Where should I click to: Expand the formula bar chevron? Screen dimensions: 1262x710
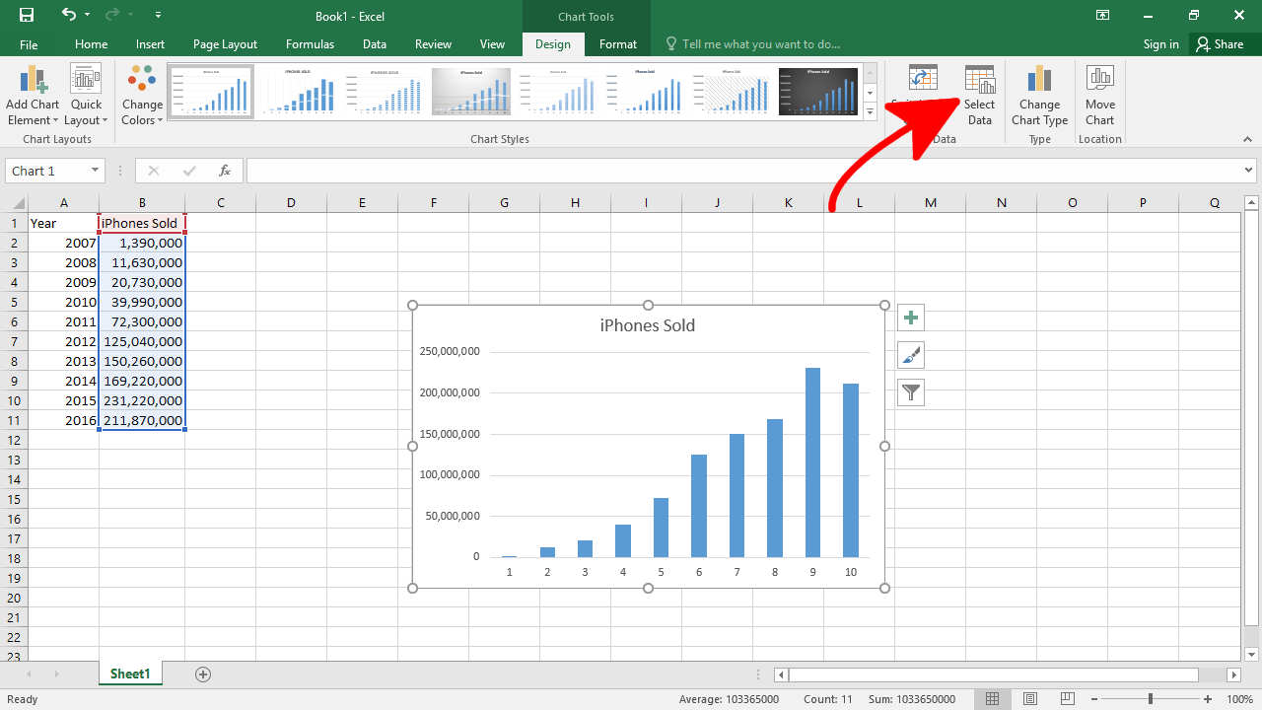pyautogui.click(x=1246, y=171)
